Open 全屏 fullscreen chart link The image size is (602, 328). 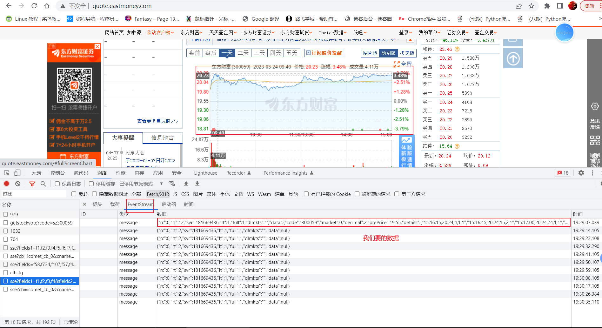coord(403,64)
